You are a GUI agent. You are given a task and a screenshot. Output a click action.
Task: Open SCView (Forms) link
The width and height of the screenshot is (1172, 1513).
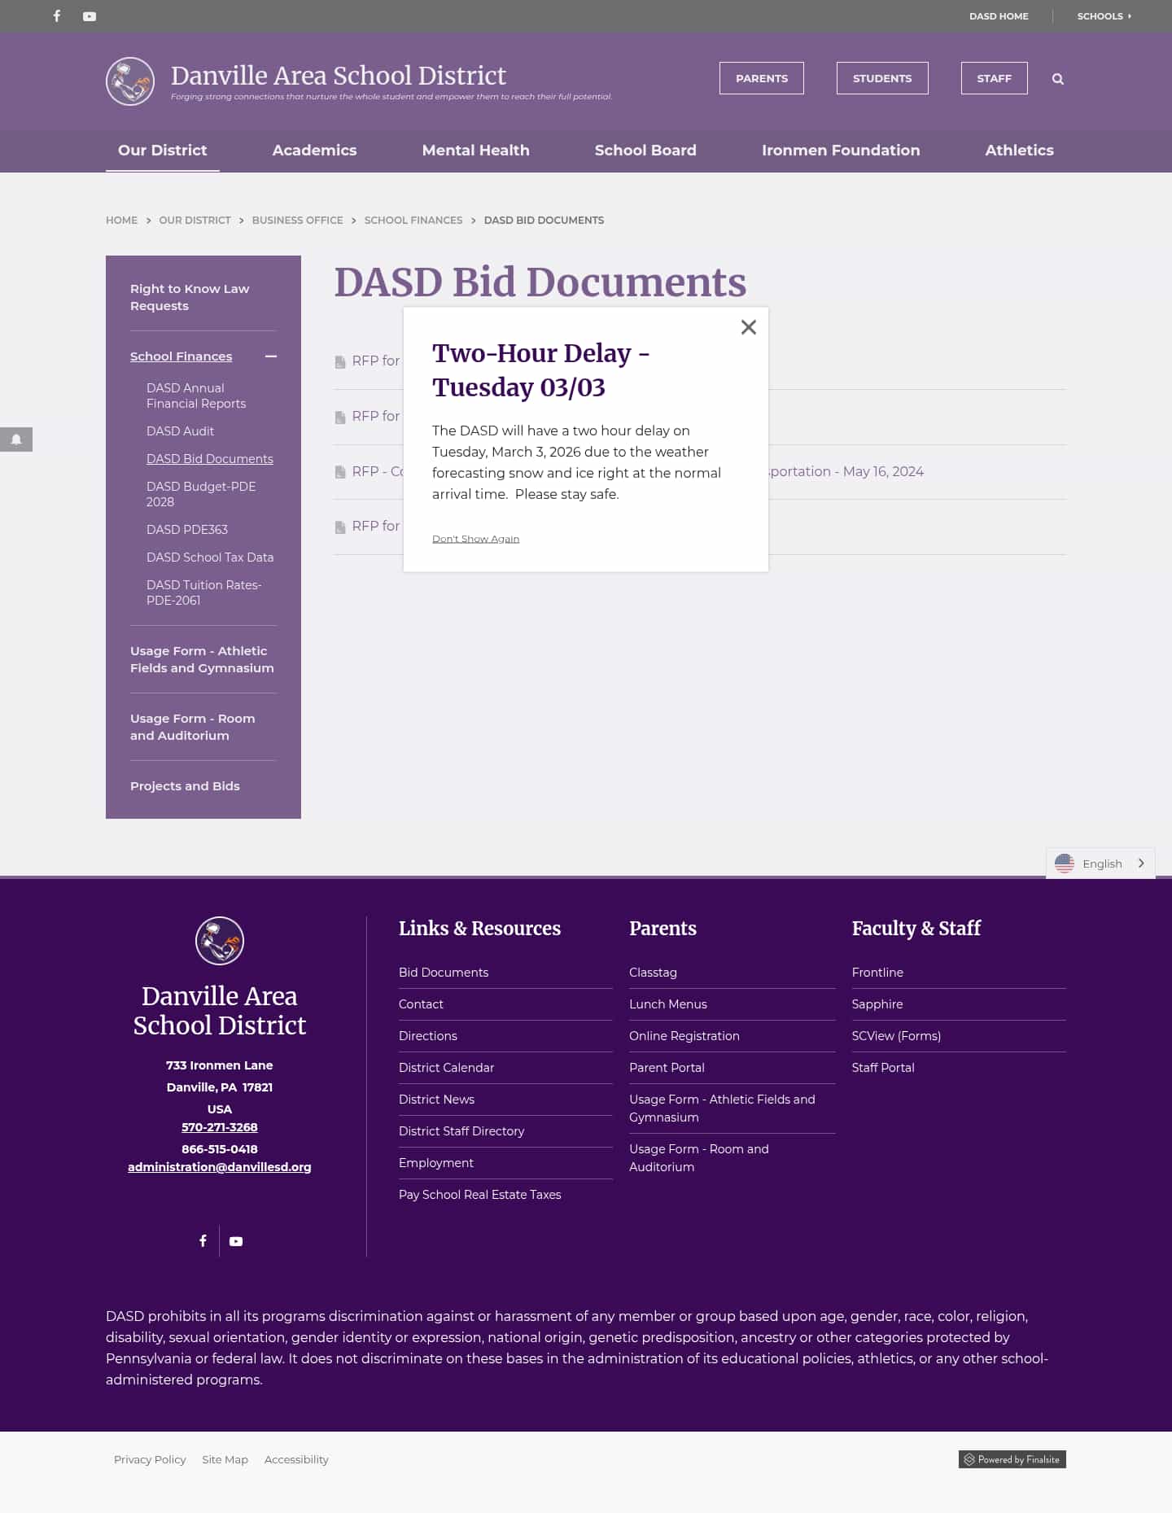896,1036
